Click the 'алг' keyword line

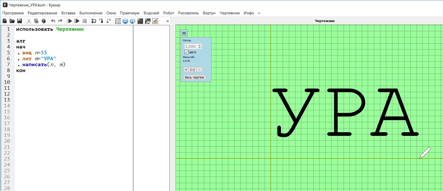coord(21,41)
